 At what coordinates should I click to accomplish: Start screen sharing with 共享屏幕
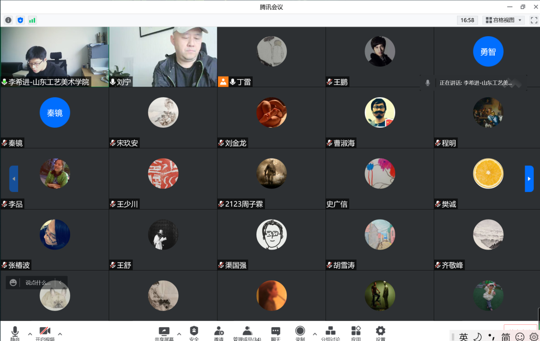click(164, 332)
